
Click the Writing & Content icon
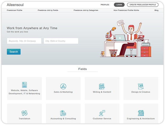(x=102, y=86)
